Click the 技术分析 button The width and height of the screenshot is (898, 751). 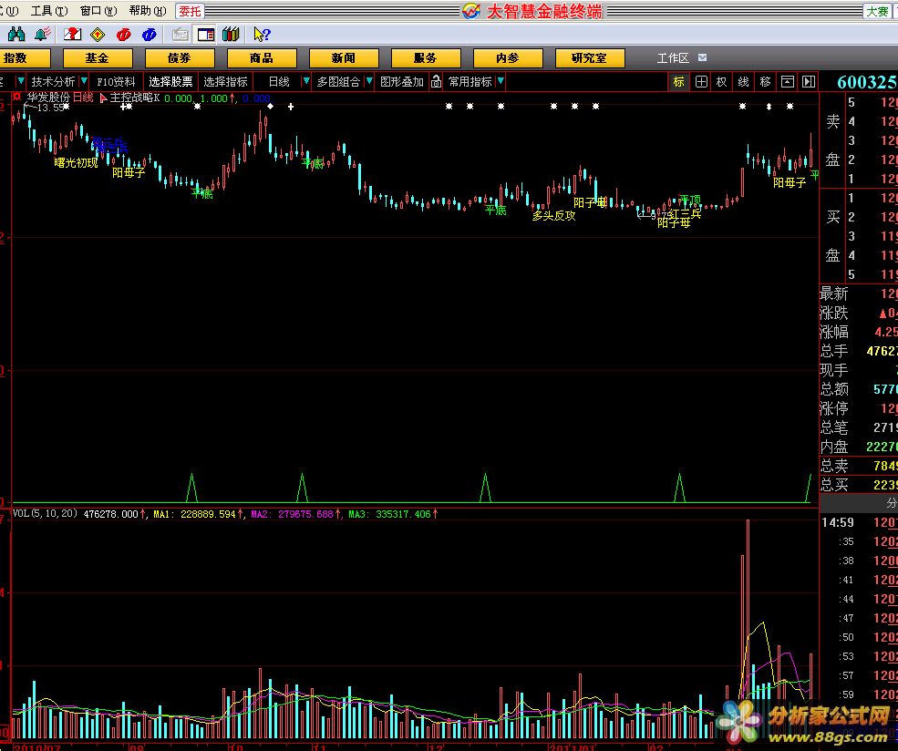coord(53,81)
